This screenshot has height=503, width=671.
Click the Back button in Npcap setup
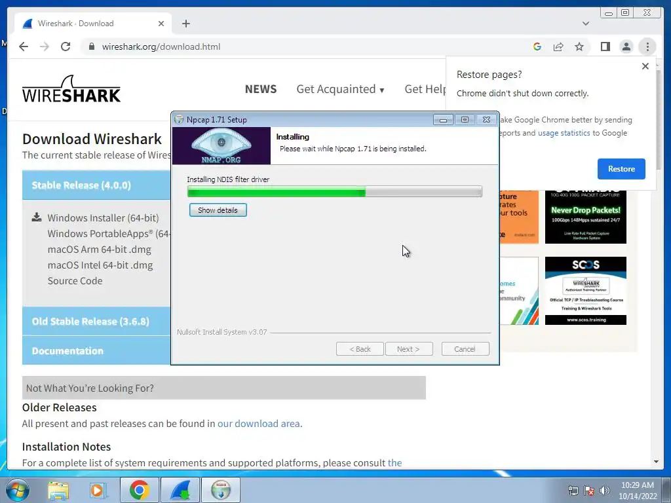(x=360, y=349)
